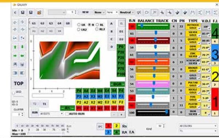The height and width of the screenshot is (138, 219).
Task: Open the dropdown between None and Neutral
Action: (x=112, y=12)
